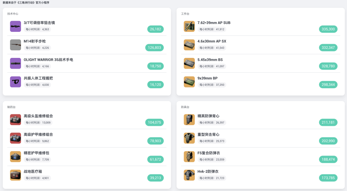
Task: Open the 重型突击背心 item name
Action: coord(208,135)
